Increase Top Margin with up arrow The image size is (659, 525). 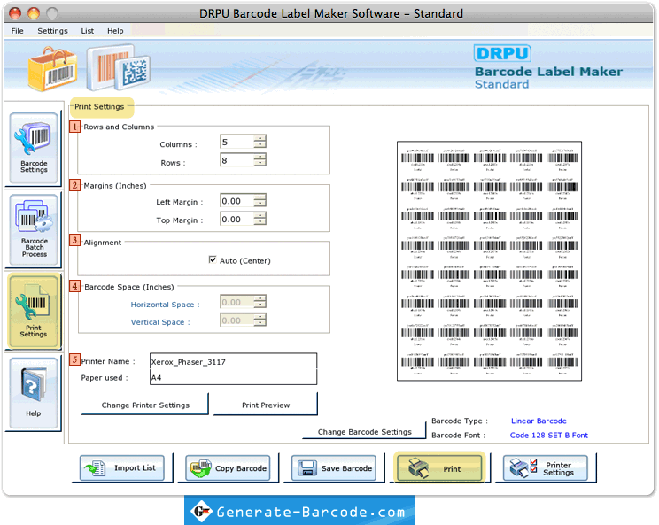(260, 215)
